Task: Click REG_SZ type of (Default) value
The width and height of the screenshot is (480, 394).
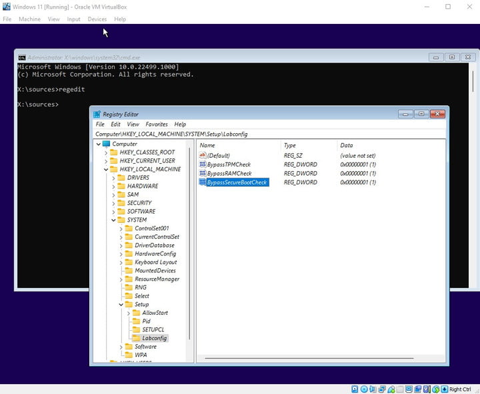Action: (293, 156)
